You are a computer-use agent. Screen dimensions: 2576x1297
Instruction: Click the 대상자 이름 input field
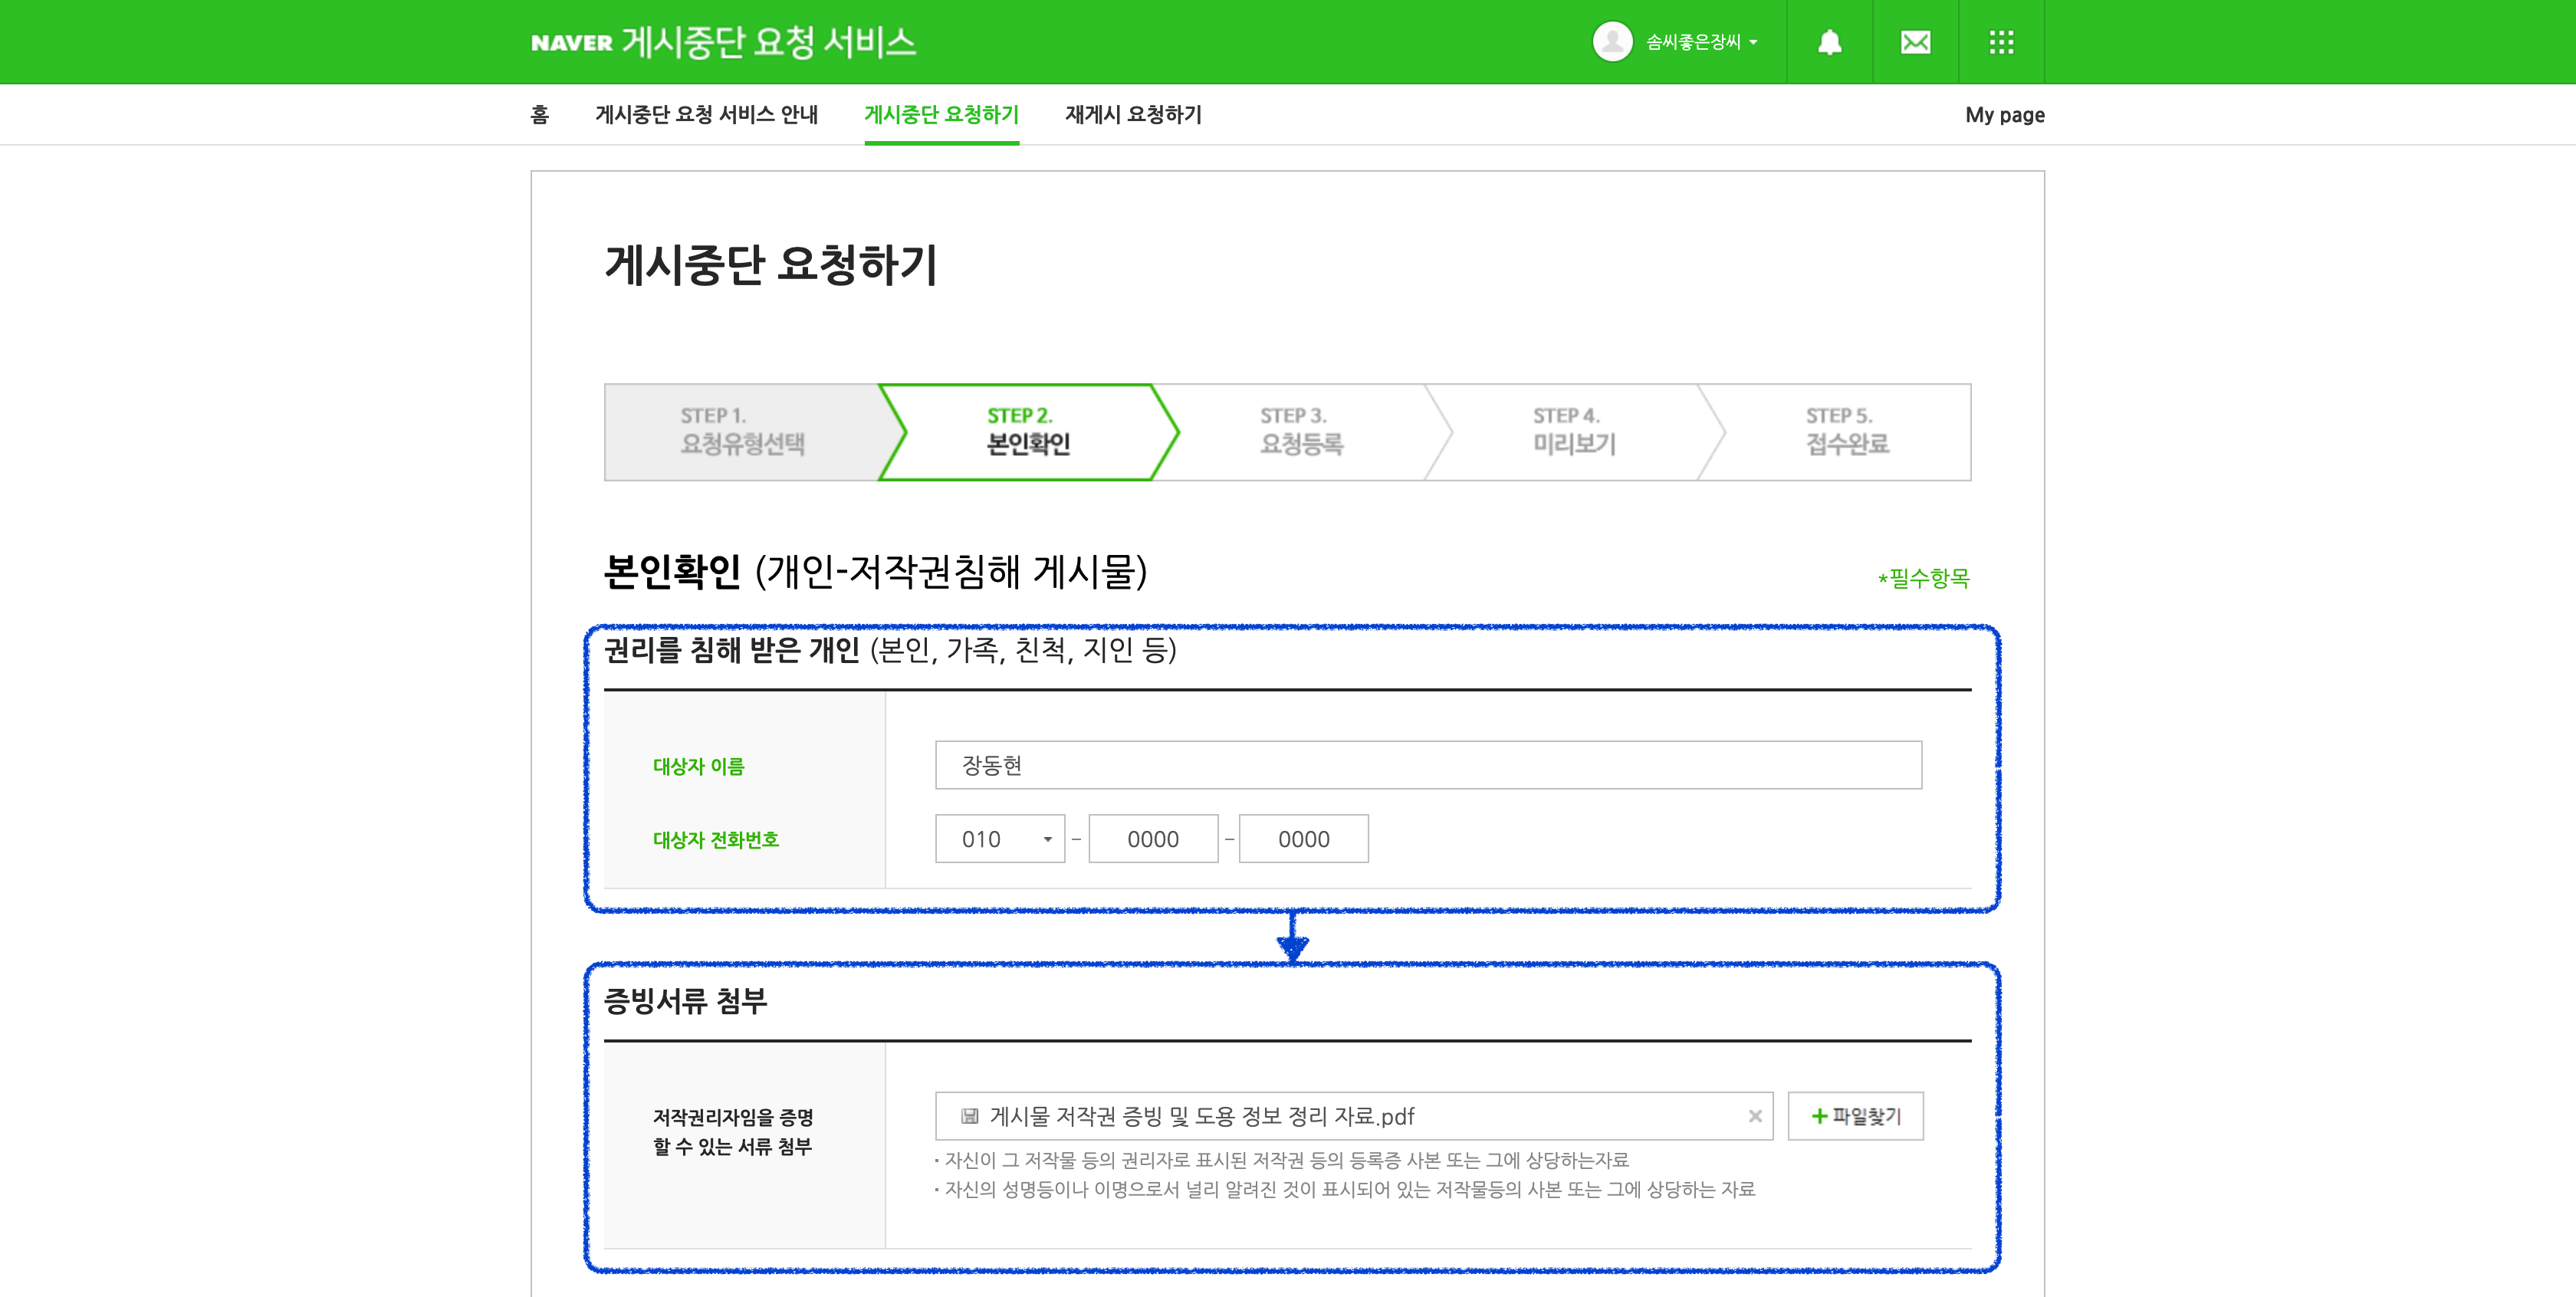1428,765
